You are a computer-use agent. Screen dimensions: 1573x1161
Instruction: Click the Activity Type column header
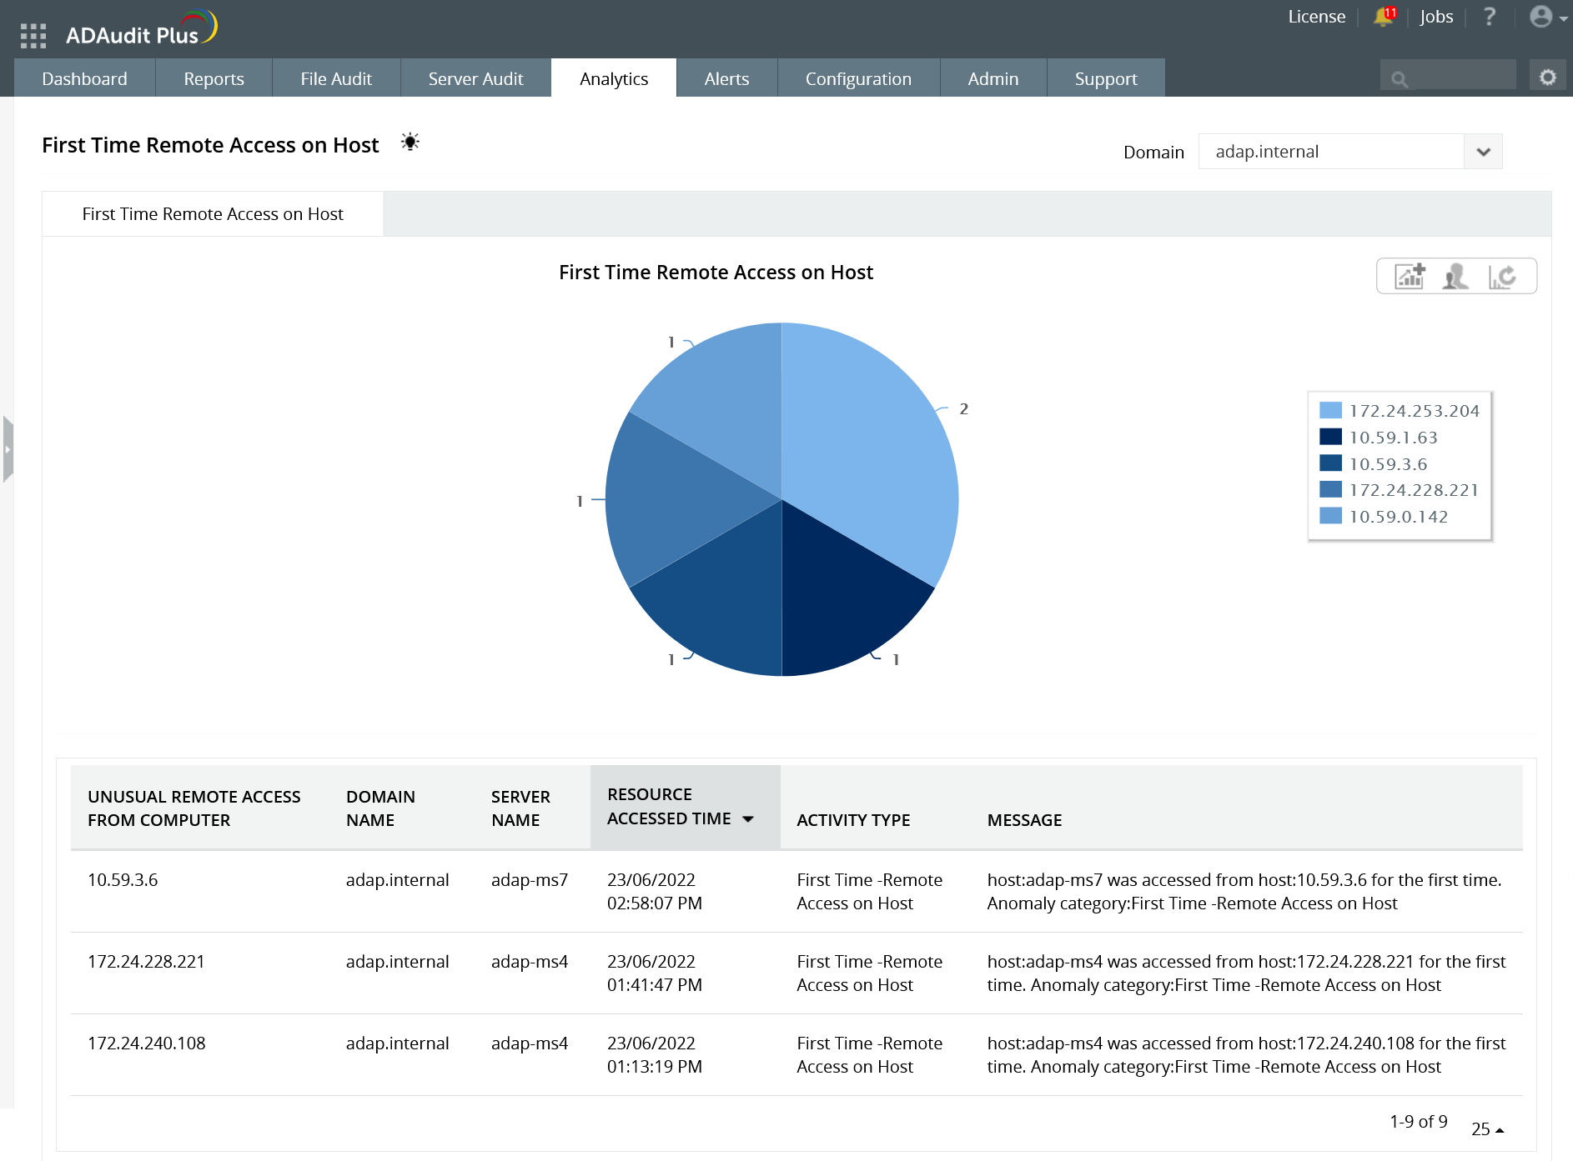[853, 820]
